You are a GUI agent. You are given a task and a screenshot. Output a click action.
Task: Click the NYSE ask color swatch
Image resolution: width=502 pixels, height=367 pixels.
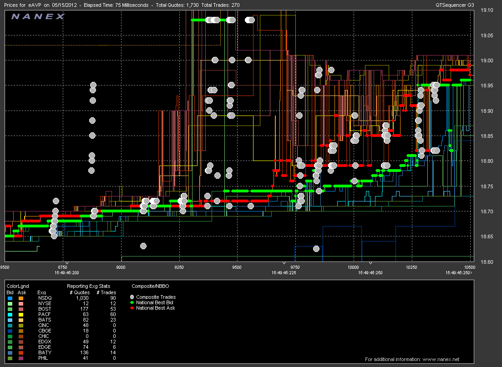coord(21,304)
